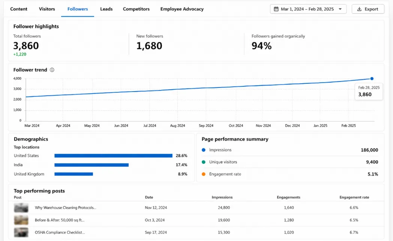The width and height of the screenshot is (393, 241).
Task: Click the Nov 12, 2024 date cell
Action: 156,208
